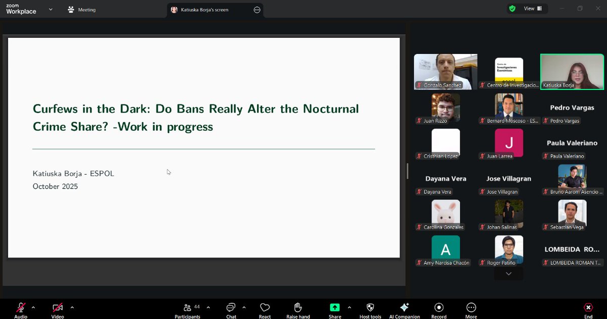This screenshot has height=319, width=607.
Task: Open the More options ellipsis menu
Action: point(471,310)
